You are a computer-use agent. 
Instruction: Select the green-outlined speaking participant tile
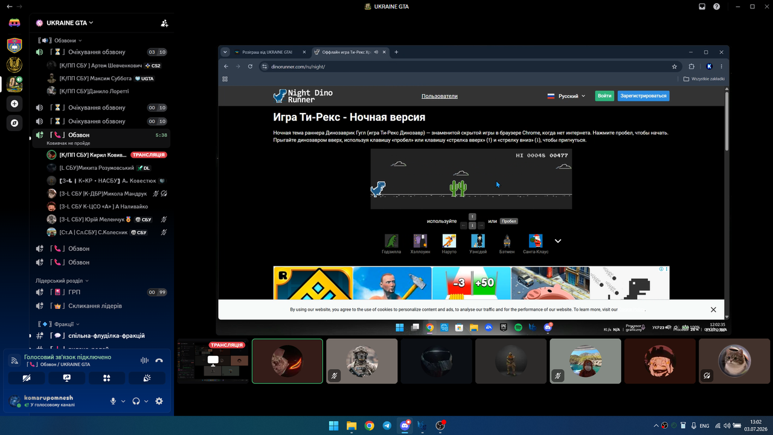tap(287, 361)
